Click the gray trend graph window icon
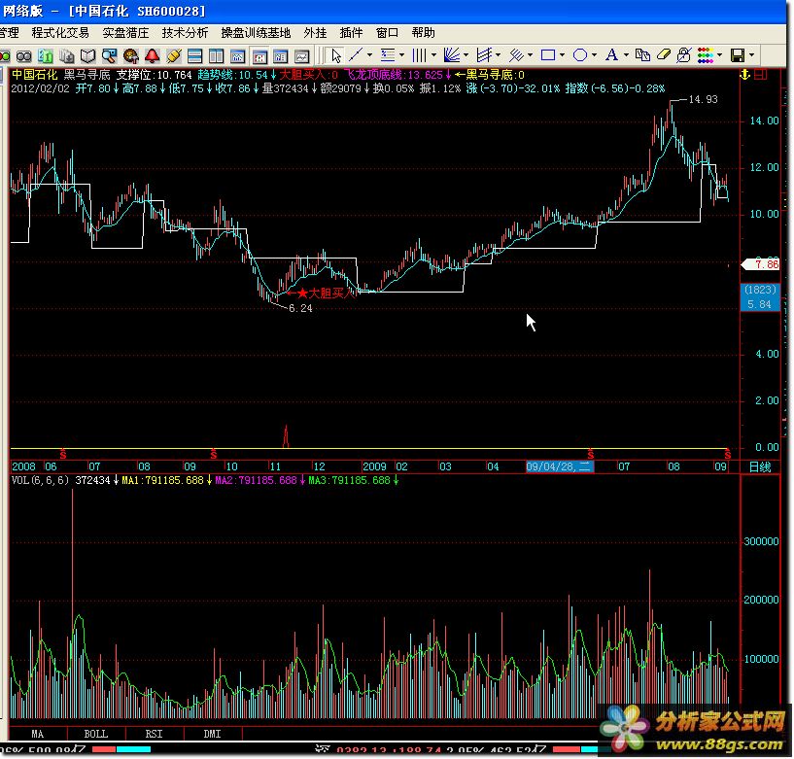The width and height of the screenshot is (794, 759). tap(302, 55)
